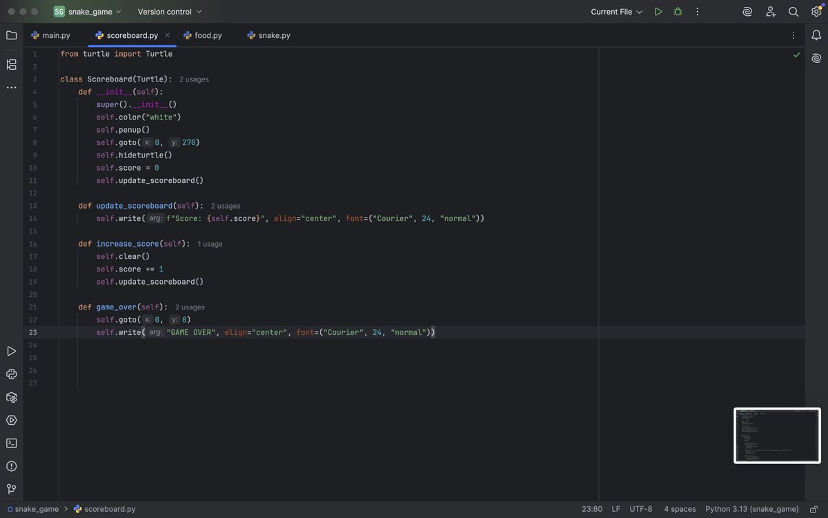
Task: Open the Project tool window folder icon
Action: [x=11, y=35]
